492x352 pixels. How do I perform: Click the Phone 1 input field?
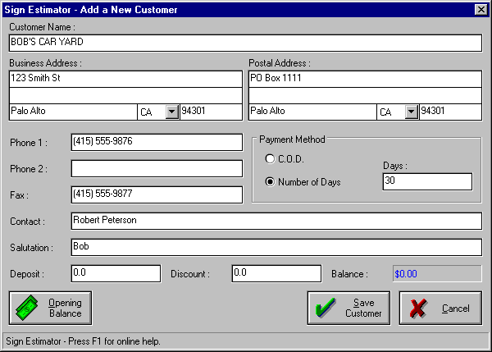tap(157, 142)
